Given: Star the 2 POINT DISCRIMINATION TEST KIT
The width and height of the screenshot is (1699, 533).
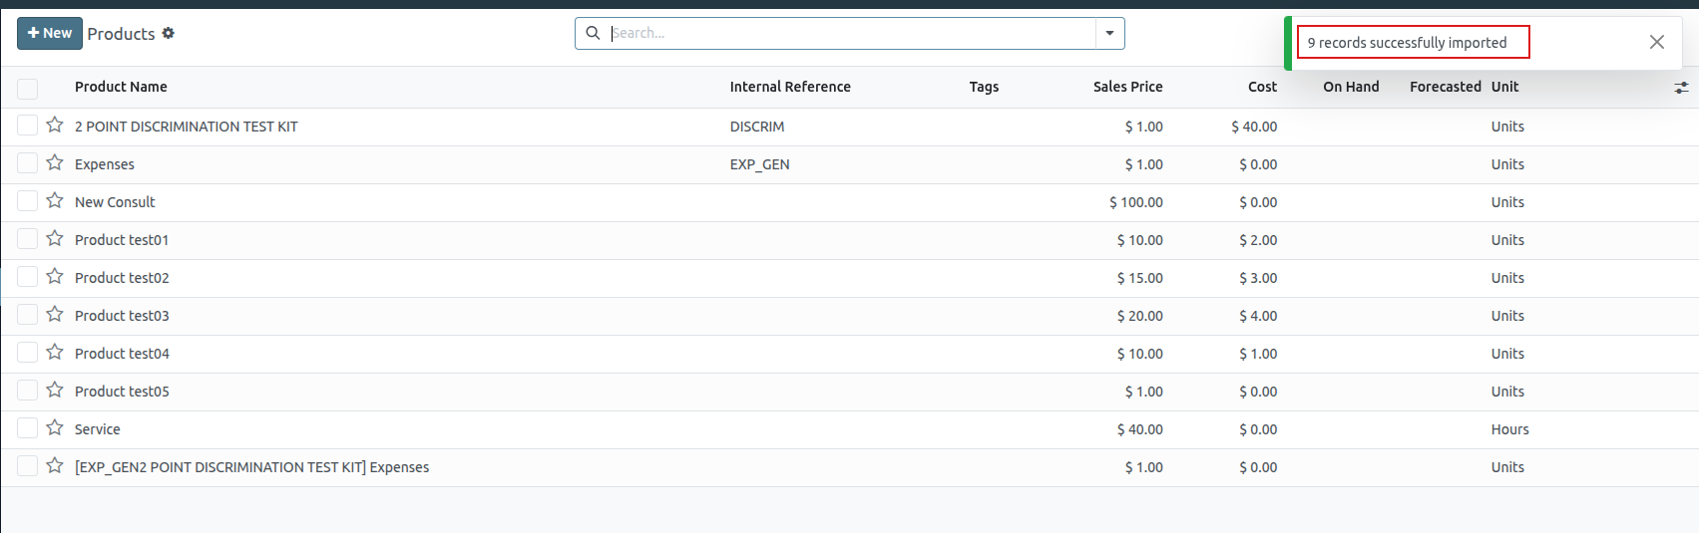Looking at the screenshot, I should (x=55, y=126).
